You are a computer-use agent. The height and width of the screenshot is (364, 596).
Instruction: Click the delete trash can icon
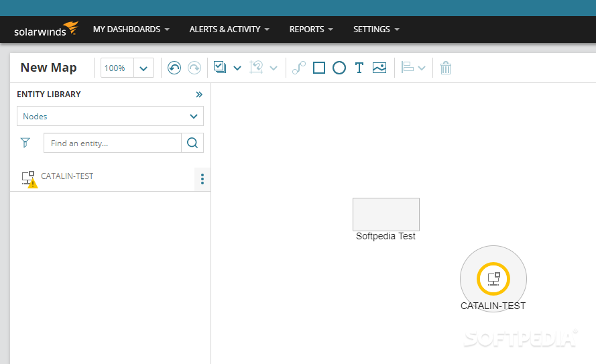click(445, 68)
